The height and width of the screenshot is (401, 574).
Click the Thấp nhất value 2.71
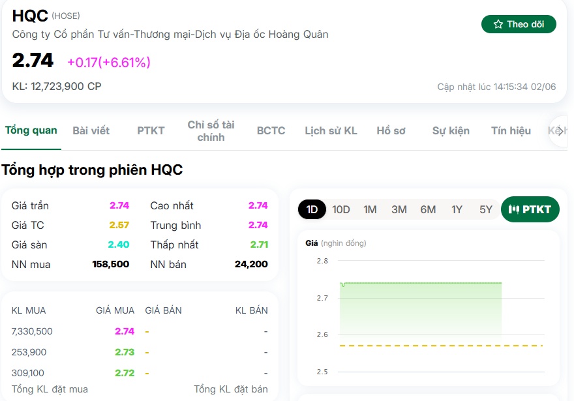point(259,245)
